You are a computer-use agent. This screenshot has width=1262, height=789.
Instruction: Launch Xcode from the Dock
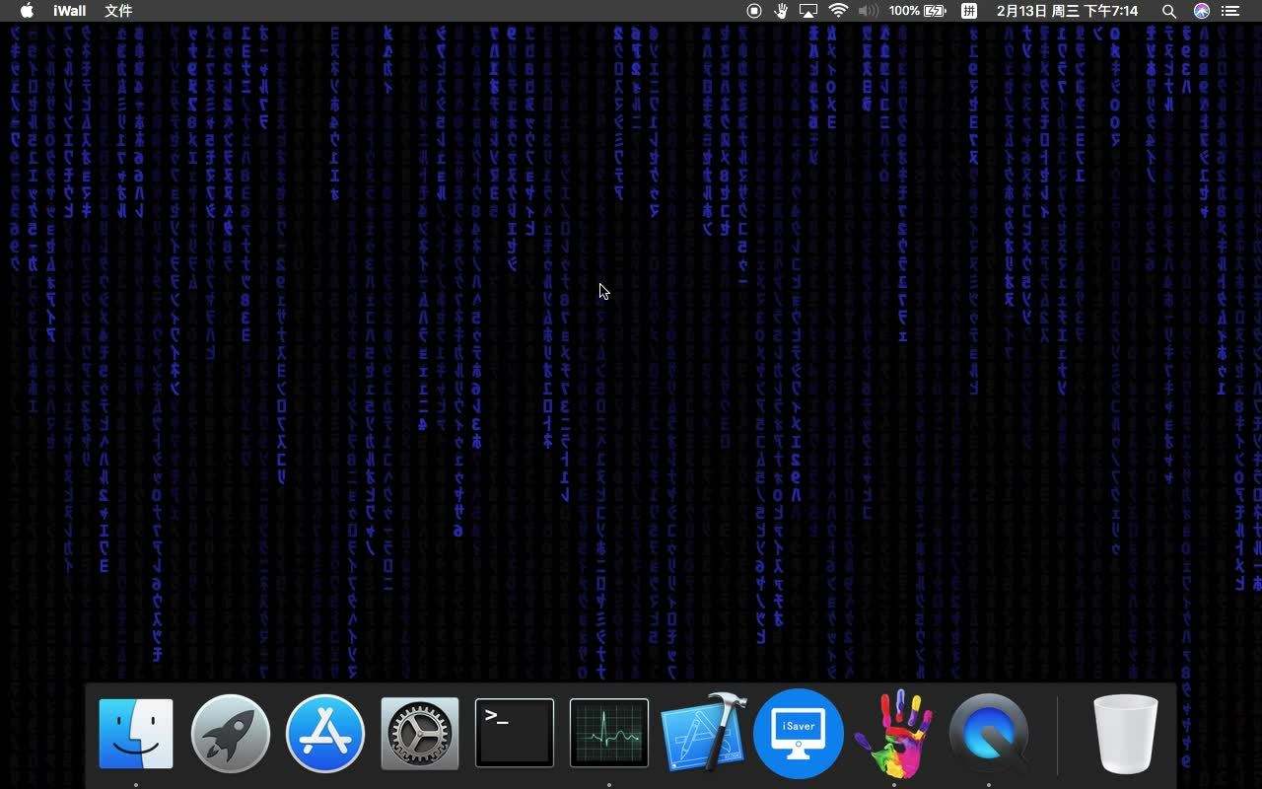pos(703,734)
